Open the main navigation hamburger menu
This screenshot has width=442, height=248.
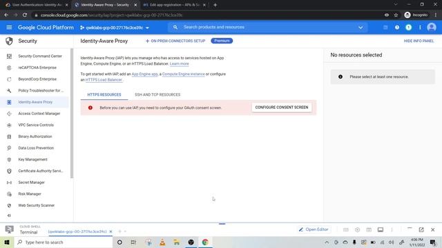click(x=9, y=28)
